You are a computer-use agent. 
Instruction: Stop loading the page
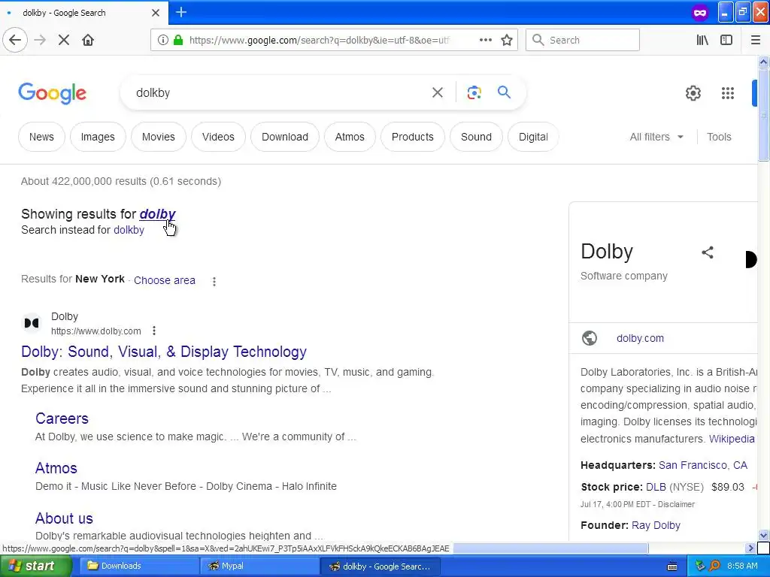(x=64, y=40)
